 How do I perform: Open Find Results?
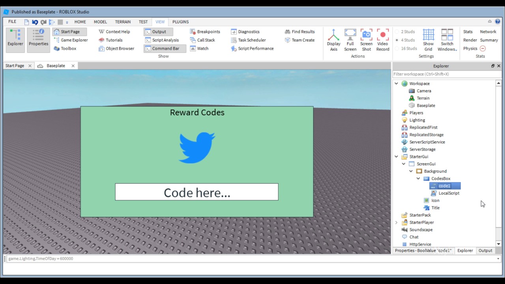point(300,32)
